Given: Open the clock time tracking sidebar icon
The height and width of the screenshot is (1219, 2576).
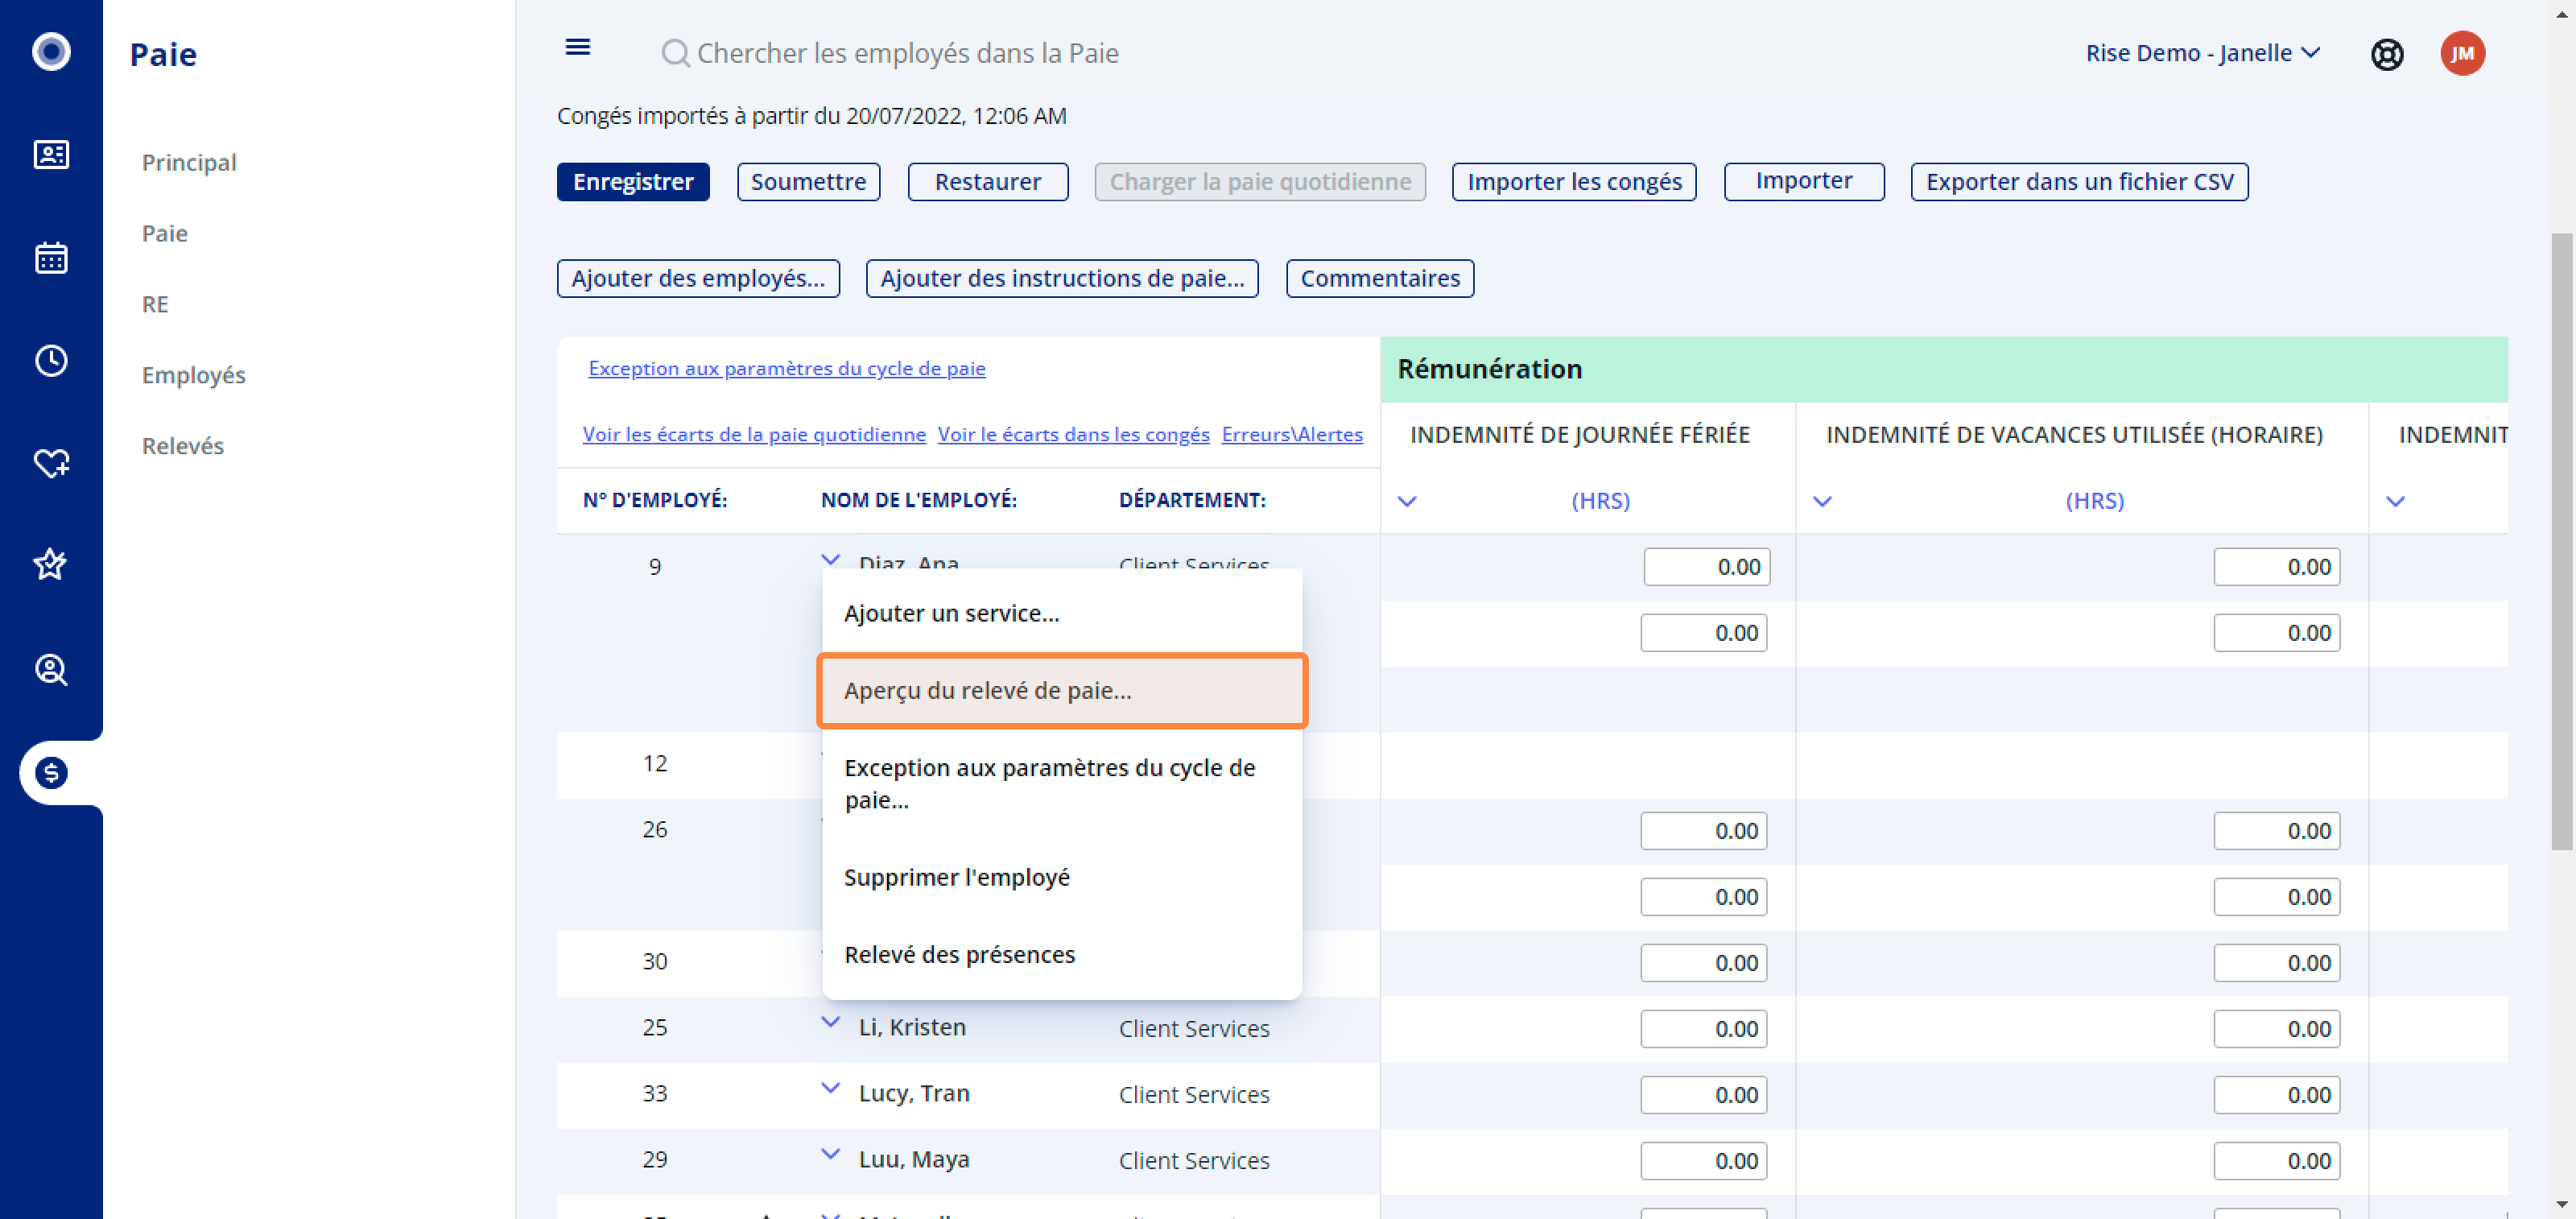Looking at the screenshot, I should [x=51, y=361].
